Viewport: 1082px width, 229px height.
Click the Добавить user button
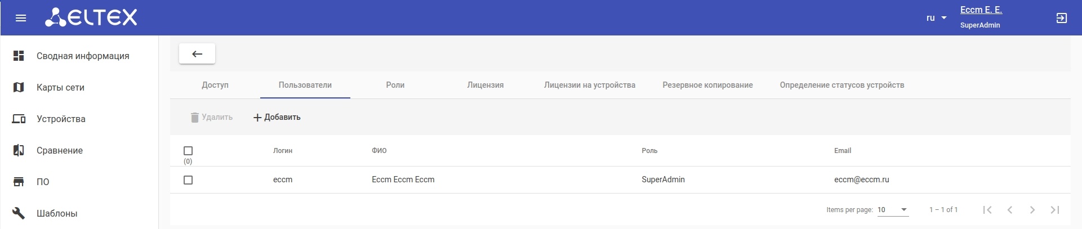tap(277, 117)
